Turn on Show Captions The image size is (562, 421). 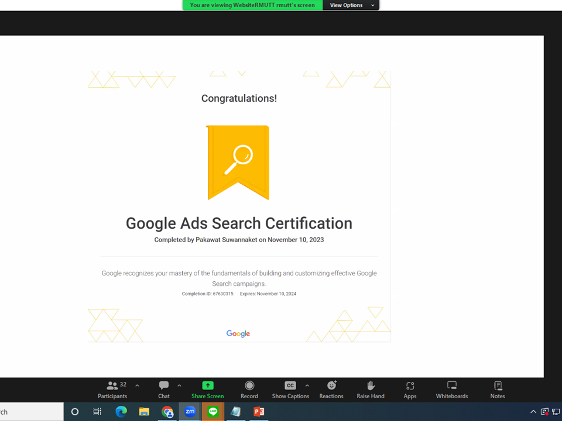pyautogui.click(x=290, y=390)
